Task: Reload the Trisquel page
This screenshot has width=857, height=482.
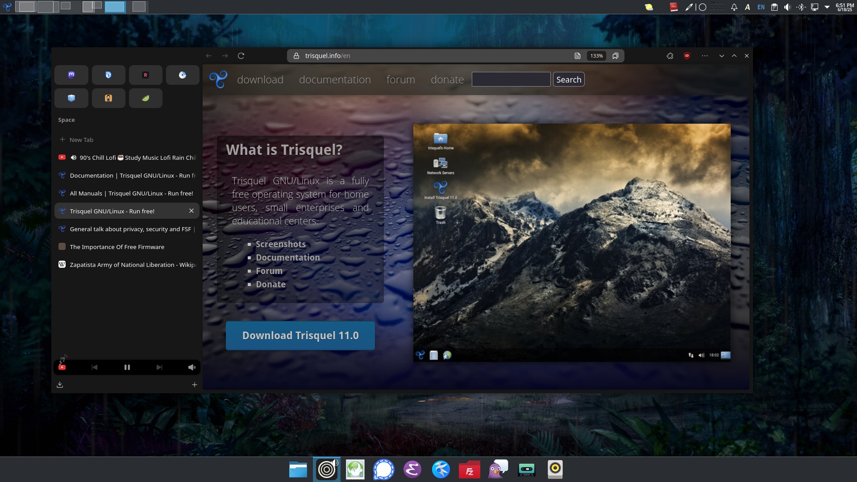Action: [x=241, y=56]
